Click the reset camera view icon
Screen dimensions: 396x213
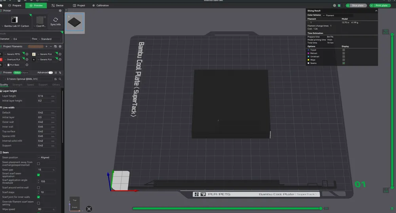[89, 209]
